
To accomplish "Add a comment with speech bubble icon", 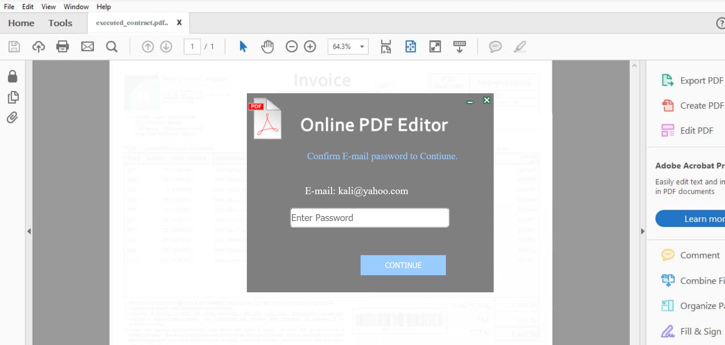I will pyautogui.click(x=495, y=47).
